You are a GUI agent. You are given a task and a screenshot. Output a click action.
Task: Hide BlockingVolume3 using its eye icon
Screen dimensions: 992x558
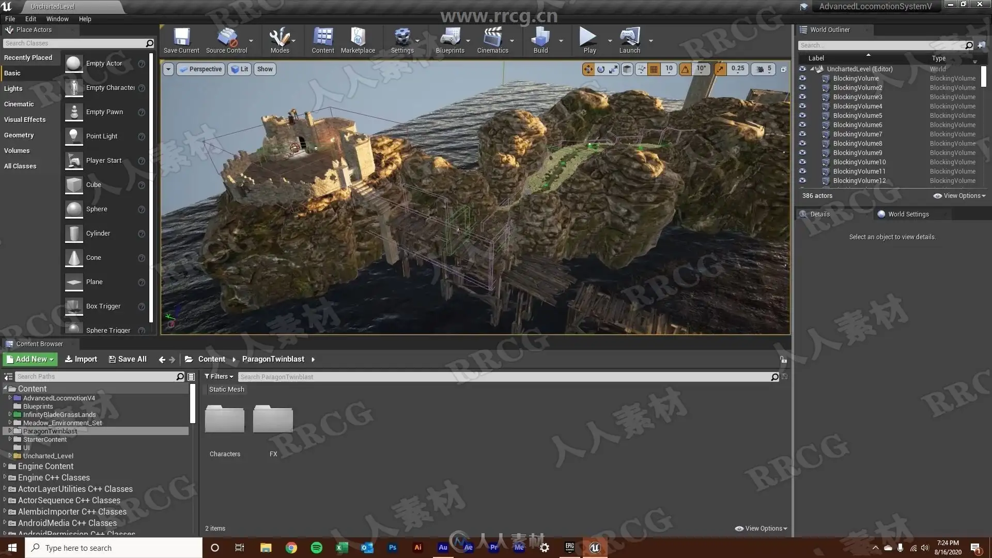click(x=802, y=97)
